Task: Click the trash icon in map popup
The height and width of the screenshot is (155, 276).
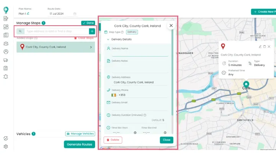Action: pyautogui.click(x=264, y=47)
